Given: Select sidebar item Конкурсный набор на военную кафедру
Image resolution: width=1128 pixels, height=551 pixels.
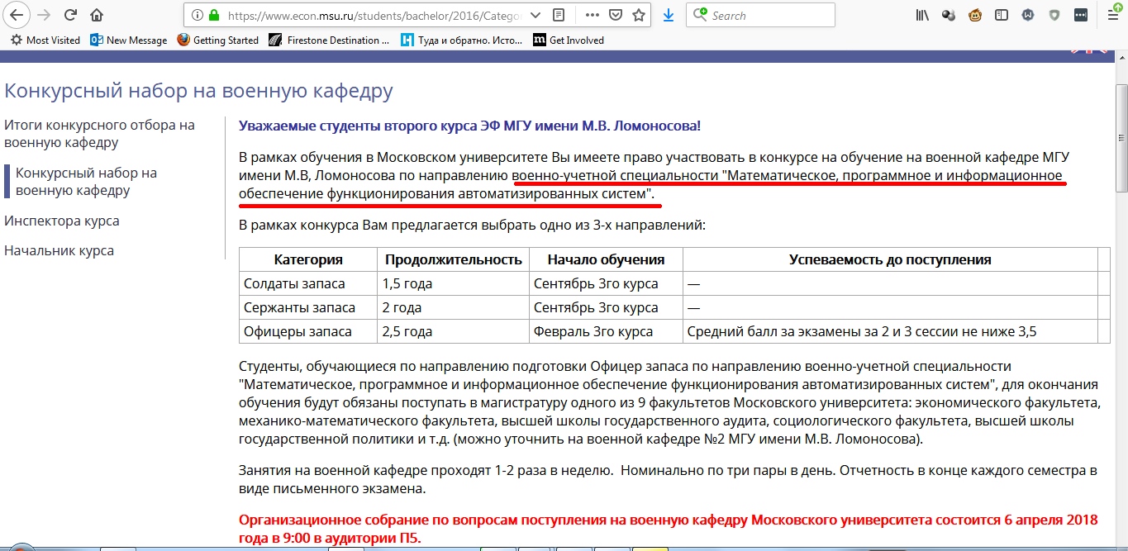Looking at the screenshot, I should 86,182.
